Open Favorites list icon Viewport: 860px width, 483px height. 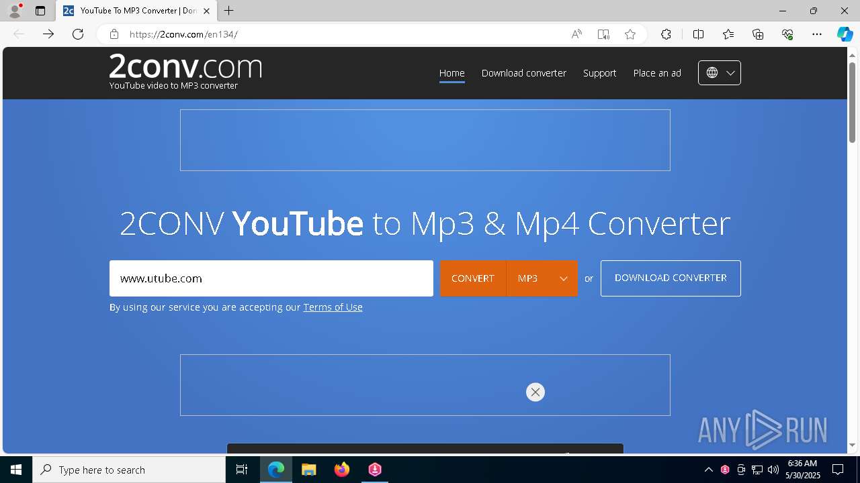(728, 34)
